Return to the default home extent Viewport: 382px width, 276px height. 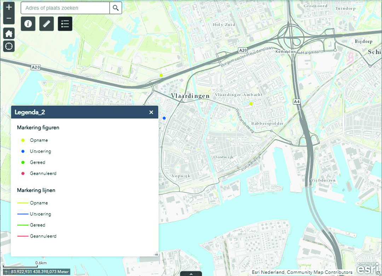click(x=9, y=33)
